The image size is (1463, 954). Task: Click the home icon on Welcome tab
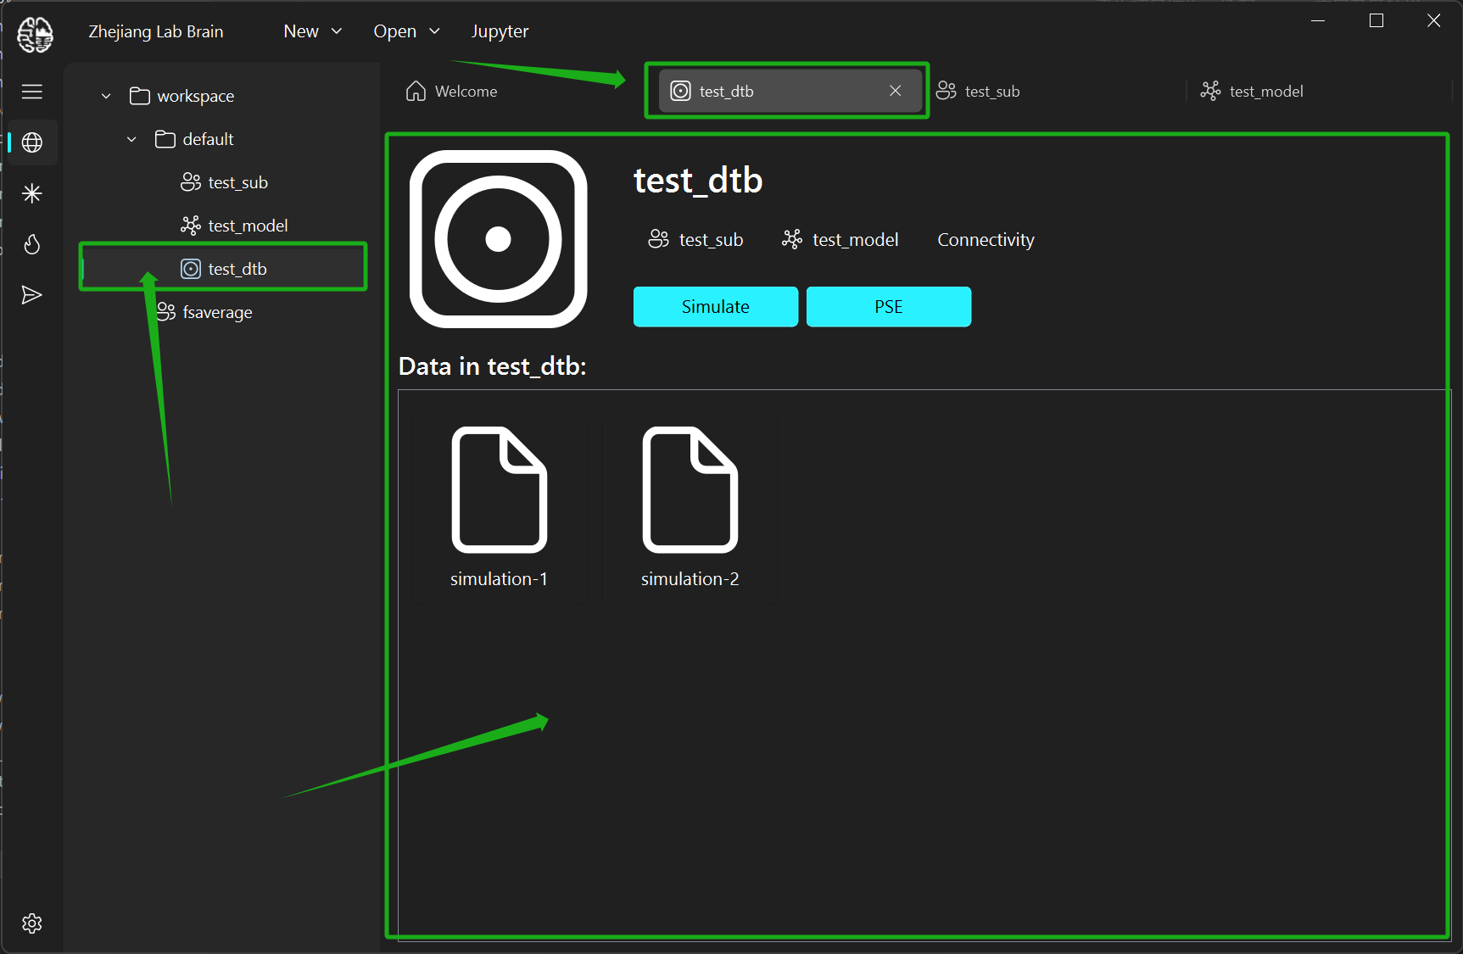pos(416,91)
